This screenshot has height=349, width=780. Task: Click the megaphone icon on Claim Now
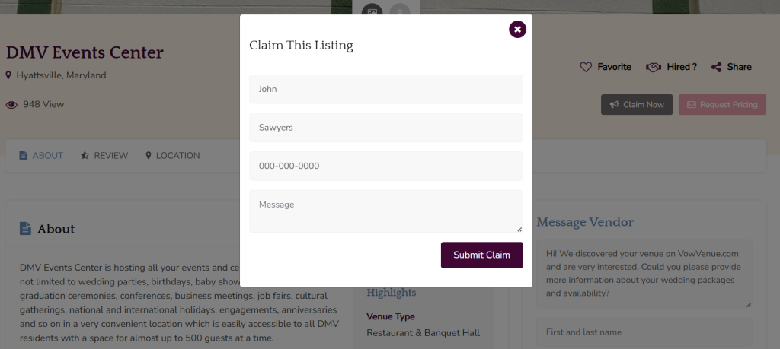click(613, 105)
